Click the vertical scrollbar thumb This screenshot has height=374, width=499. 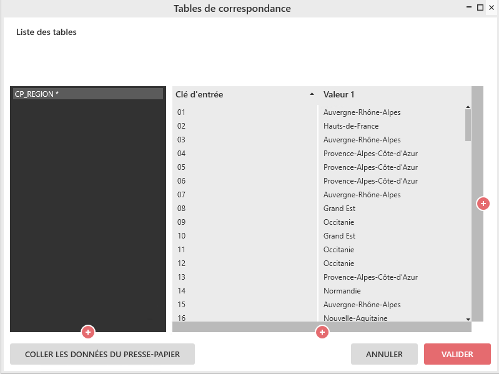coord(468,124)
